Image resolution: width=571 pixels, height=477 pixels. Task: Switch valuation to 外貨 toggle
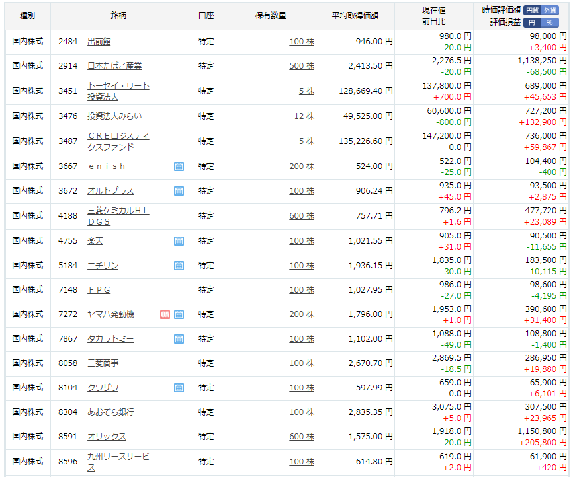(x=550, y=10)
